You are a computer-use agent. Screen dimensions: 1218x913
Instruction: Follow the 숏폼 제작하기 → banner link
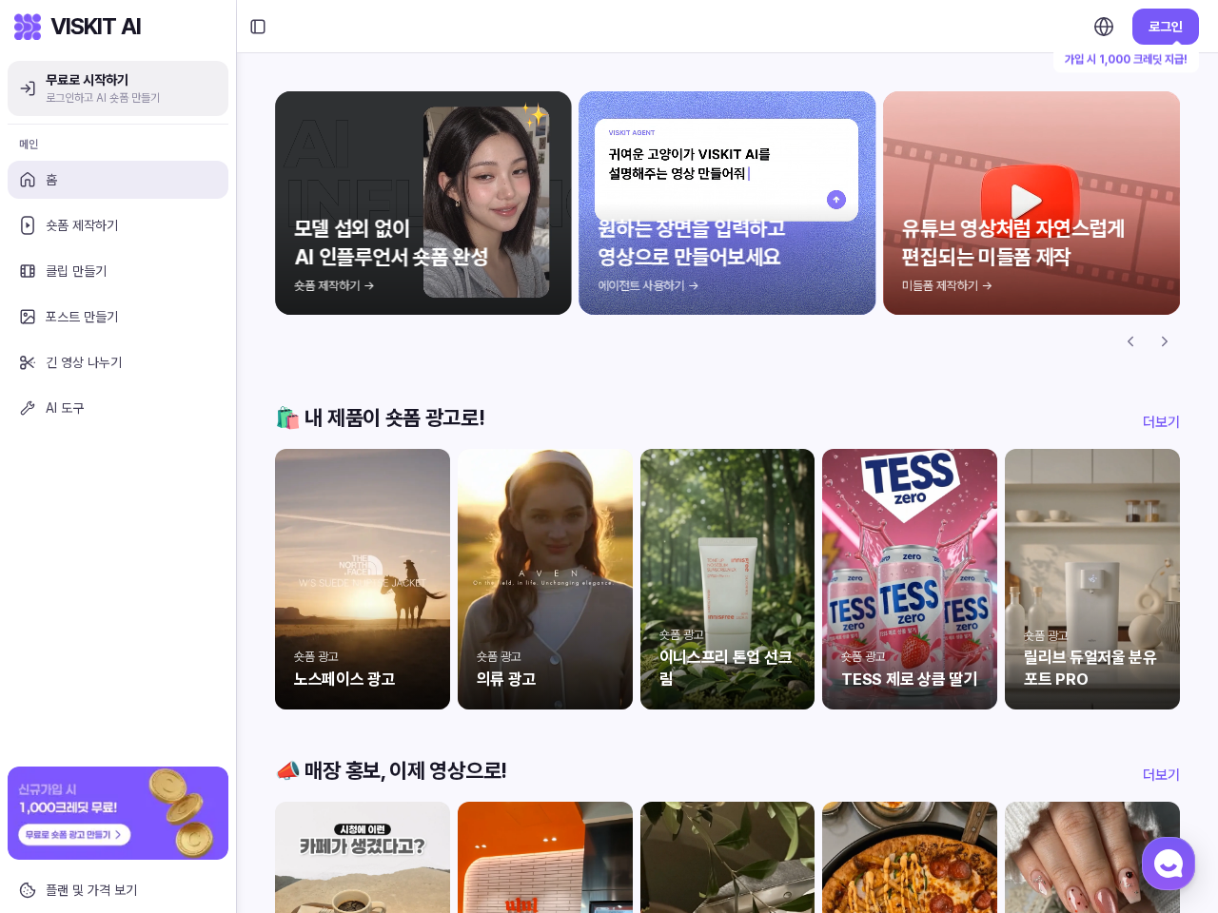334,285
